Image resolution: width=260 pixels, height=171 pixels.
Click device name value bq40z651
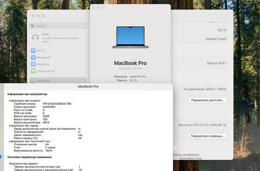(49, 107)
